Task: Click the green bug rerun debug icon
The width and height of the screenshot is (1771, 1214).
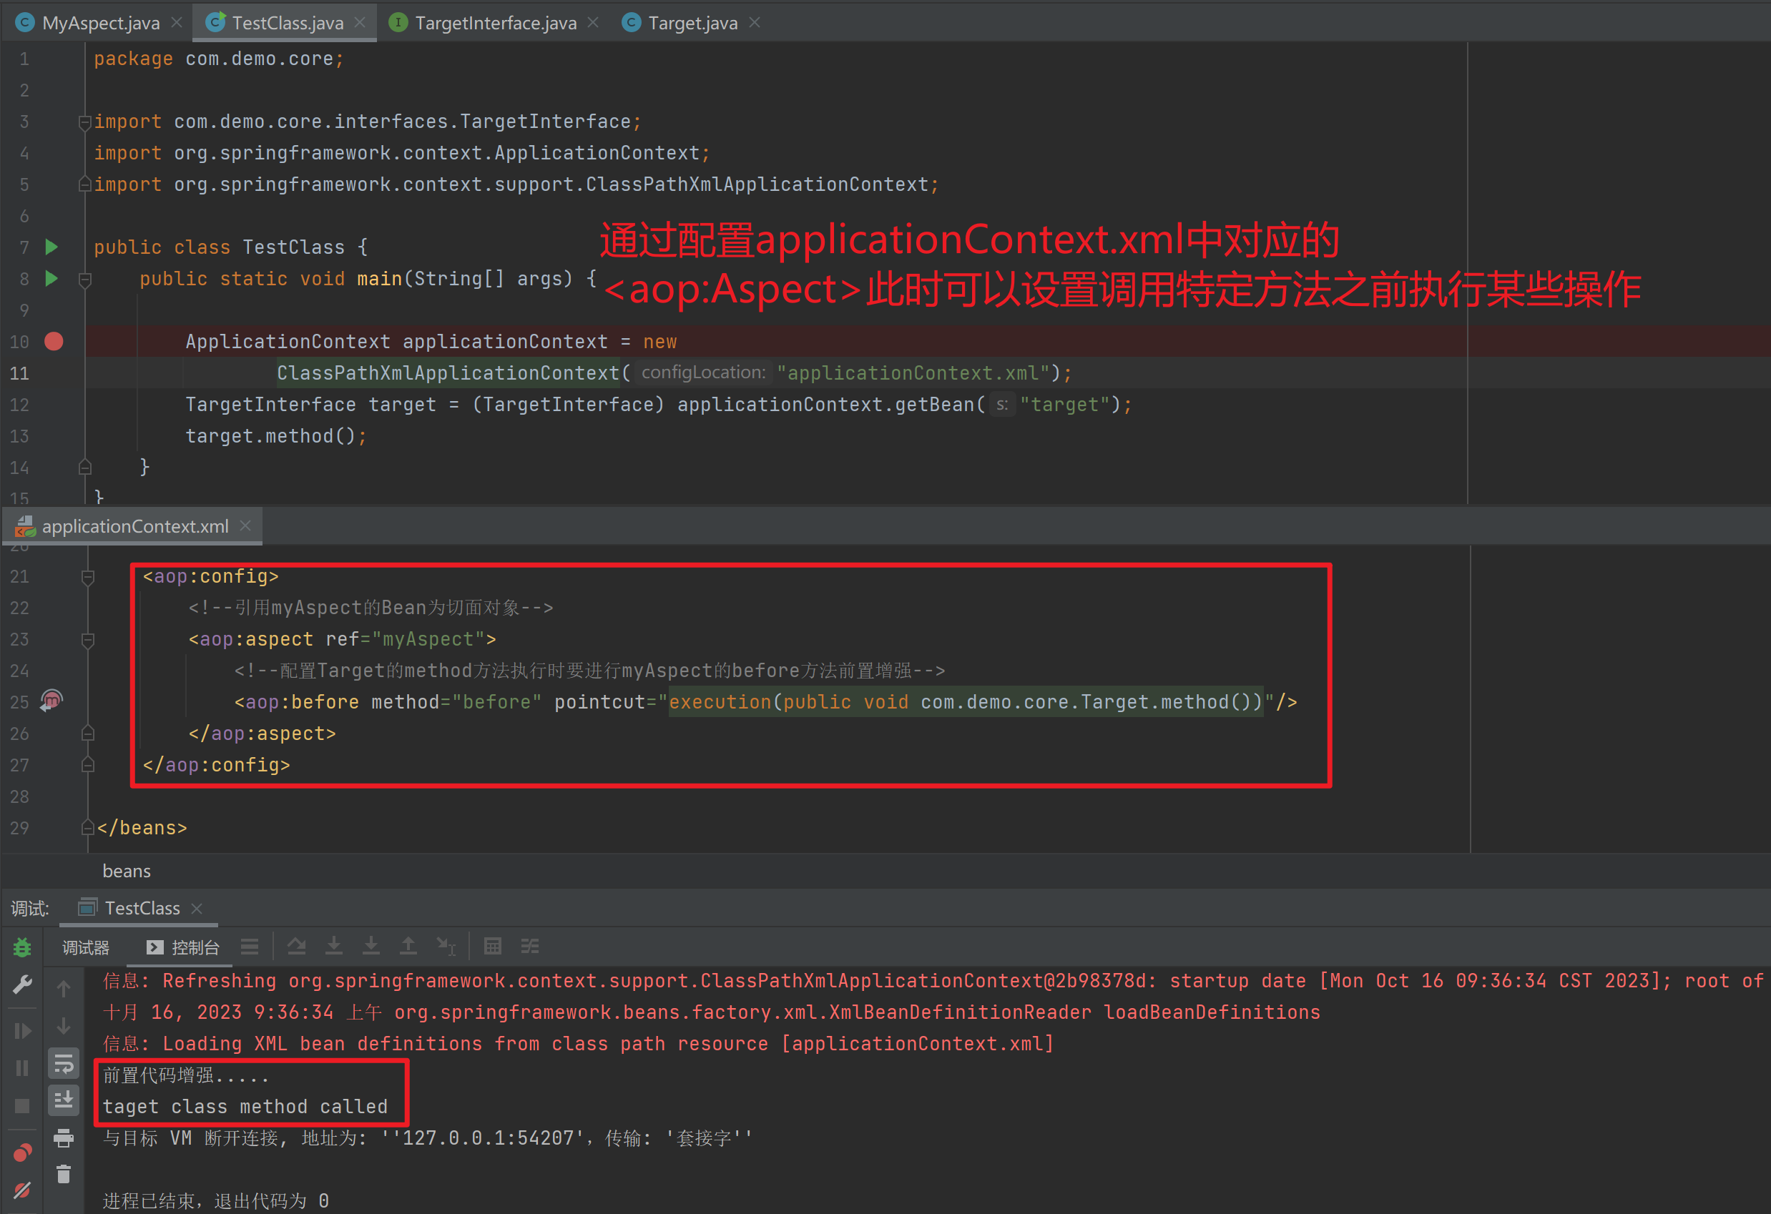Action: pos(22,947)
